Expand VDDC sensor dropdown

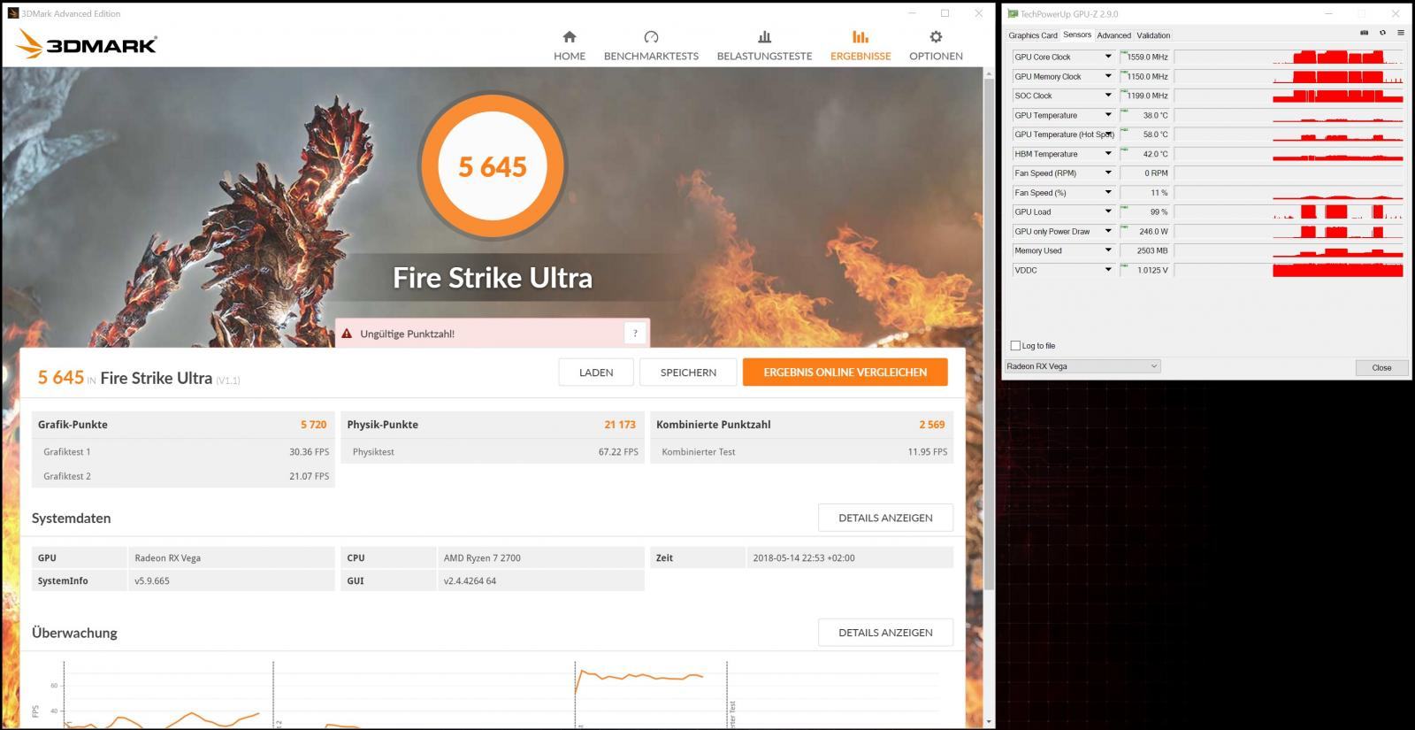pyautogui.click(x=1107, y=270)
